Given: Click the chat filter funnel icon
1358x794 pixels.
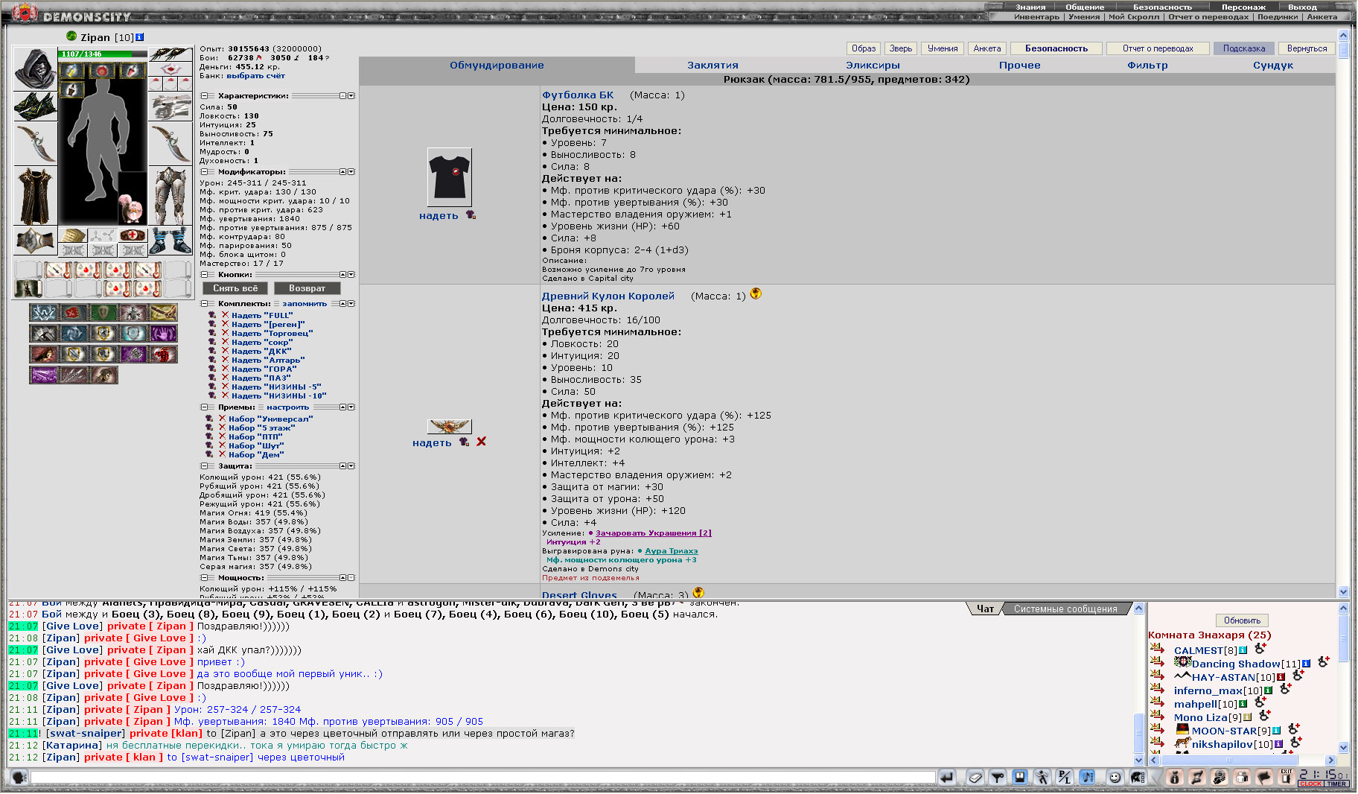Looking at the screenshot, I should [998, 778].
